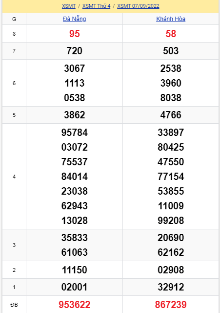220x313 pixels.
Task: Click Khánh Hòa prize 3 number 20690
Action: pos(171,238)
